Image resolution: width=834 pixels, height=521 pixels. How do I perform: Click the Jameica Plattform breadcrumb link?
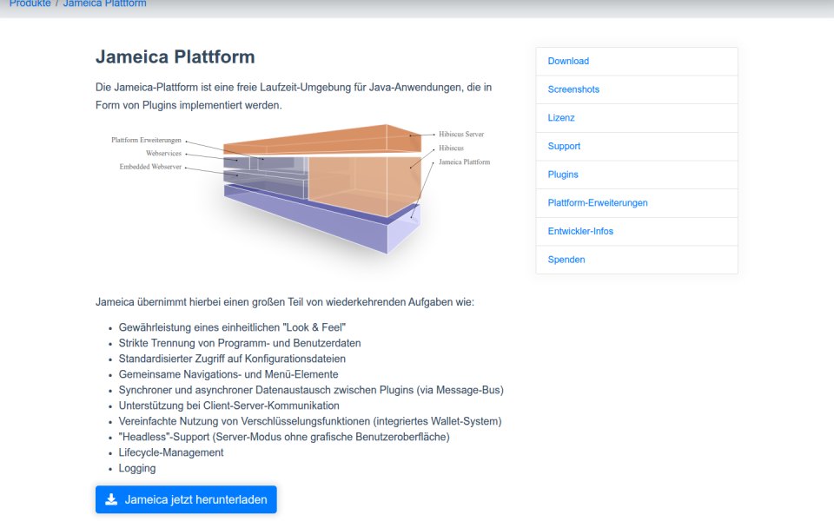click(x=105, y=3)
